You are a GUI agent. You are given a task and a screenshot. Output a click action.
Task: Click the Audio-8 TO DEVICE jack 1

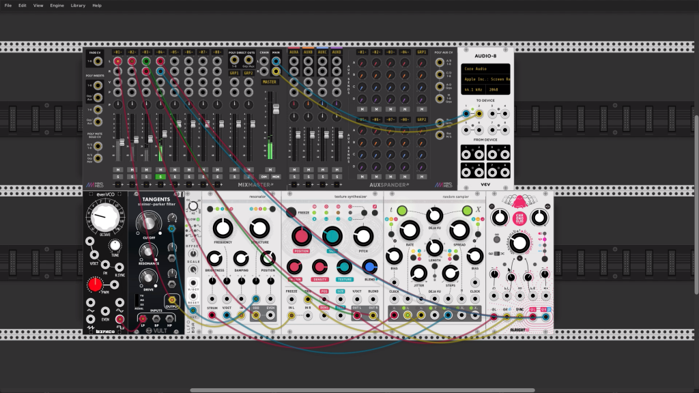click(466, 114)
